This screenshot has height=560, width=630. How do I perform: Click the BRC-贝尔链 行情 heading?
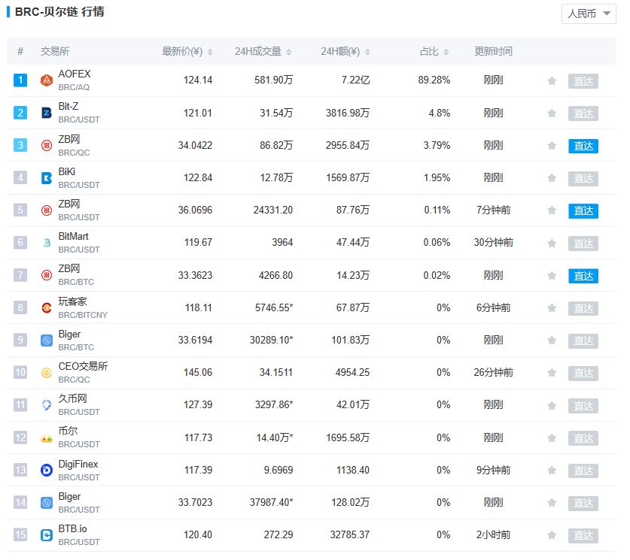59,11
